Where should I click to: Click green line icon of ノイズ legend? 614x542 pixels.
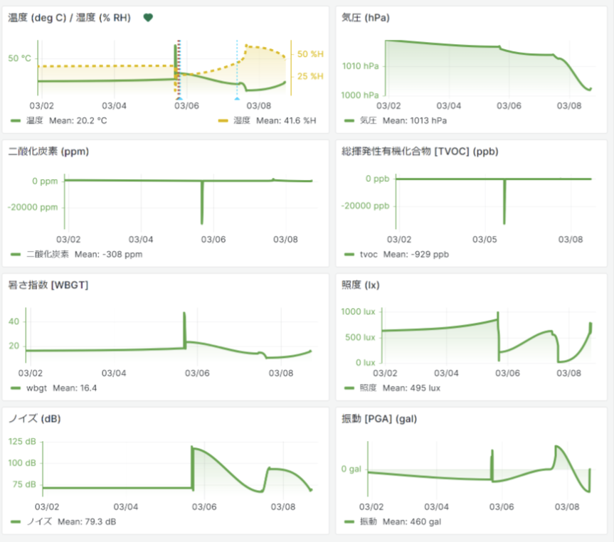(16, 521)
